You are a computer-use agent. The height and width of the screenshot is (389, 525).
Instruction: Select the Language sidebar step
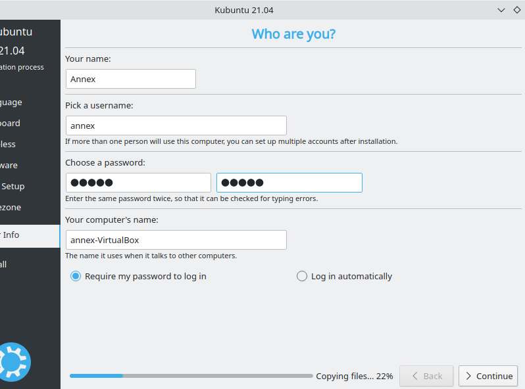[x=11, y=103]
